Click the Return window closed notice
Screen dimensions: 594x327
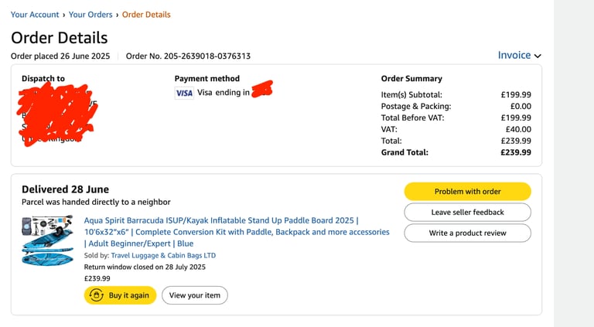[x=145, y=267]
